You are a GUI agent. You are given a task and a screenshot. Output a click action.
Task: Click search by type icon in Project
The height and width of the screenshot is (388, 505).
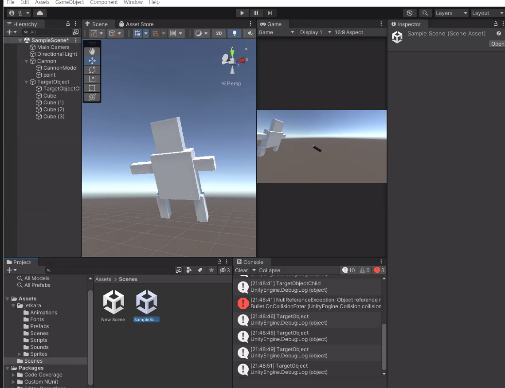[189, 270]
